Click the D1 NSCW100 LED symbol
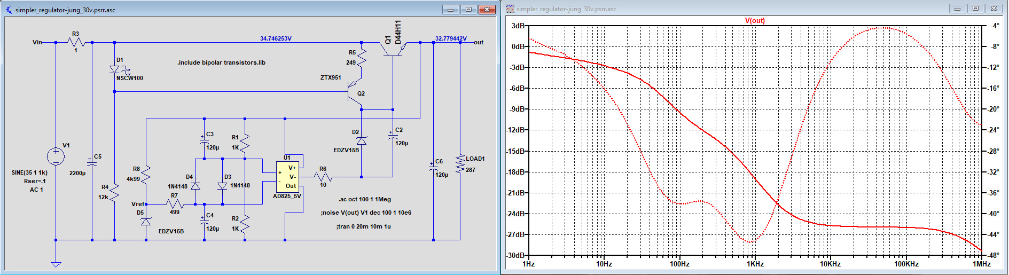1009x275 pixels. [114, 70]
